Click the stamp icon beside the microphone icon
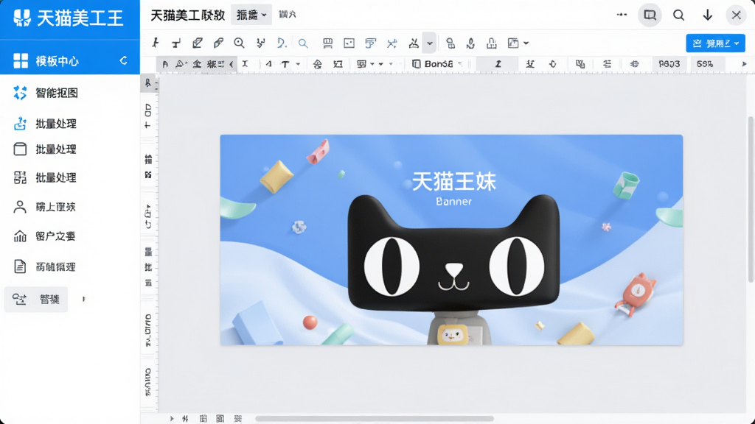Screen dimensions: 755x424 tap(492, 43)
